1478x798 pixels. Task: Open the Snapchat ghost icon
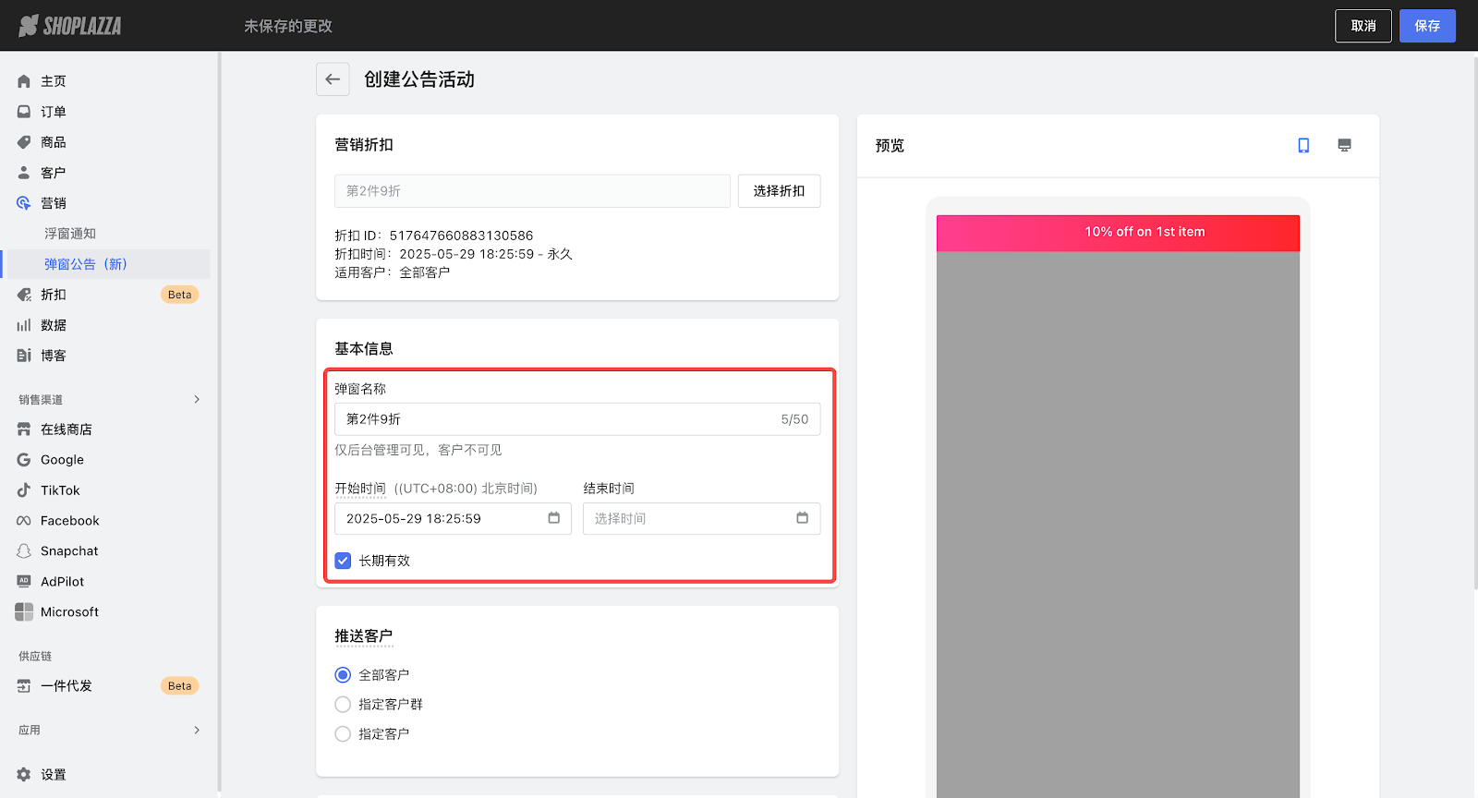click(x=24, y=551)
